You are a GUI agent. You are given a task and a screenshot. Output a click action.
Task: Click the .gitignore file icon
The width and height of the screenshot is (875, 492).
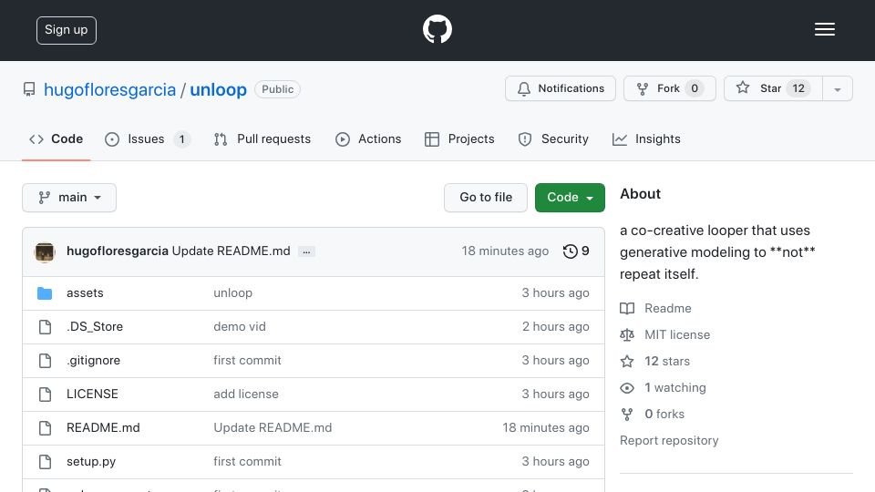[x=45, y=361]
